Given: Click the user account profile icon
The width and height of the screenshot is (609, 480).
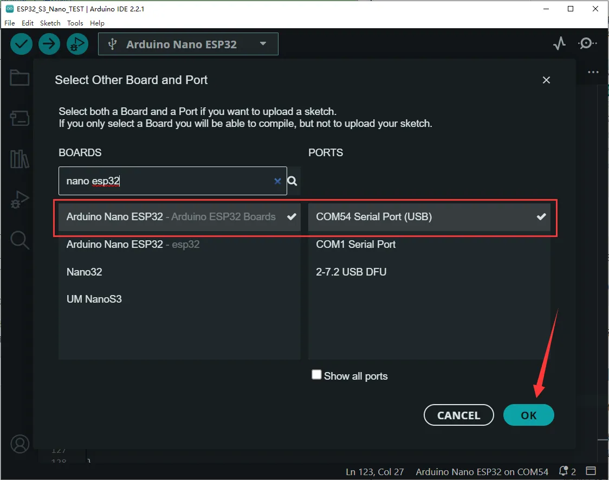Looking at the screenshot, I should pos(20,444).
